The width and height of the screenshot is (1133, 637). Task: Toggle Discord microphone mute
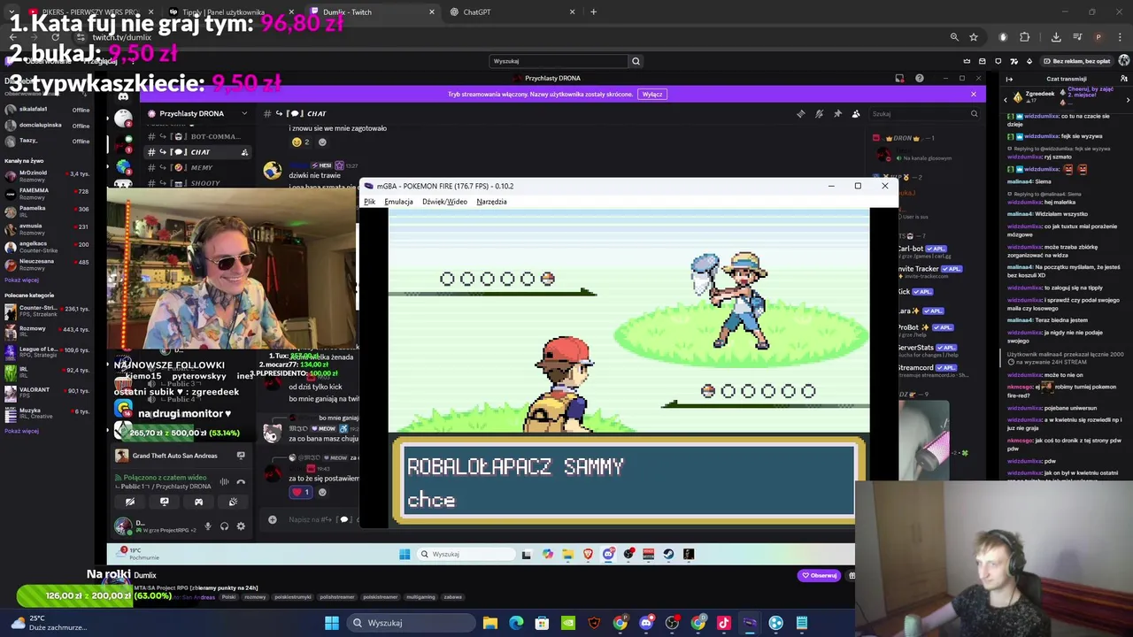coord(208,526)
